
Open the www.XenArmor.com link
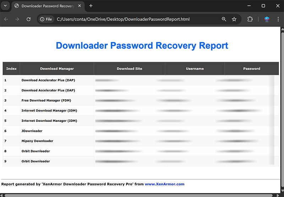pos(164,184)
